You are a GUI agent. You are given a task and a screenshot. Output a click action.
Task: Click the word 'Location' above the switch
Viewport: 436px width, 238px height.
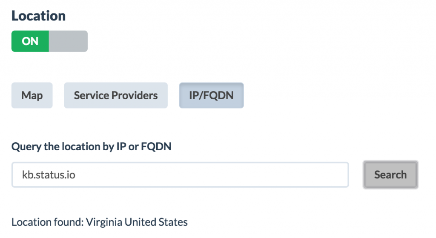[x=38, y=16]
